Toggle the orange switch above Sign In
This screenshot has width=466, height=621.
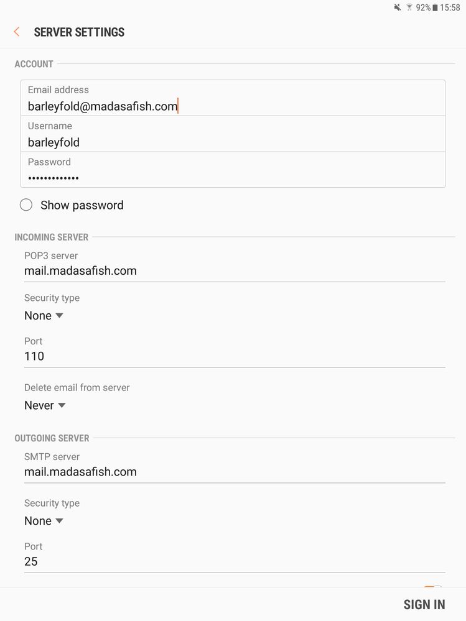[433, 588]
